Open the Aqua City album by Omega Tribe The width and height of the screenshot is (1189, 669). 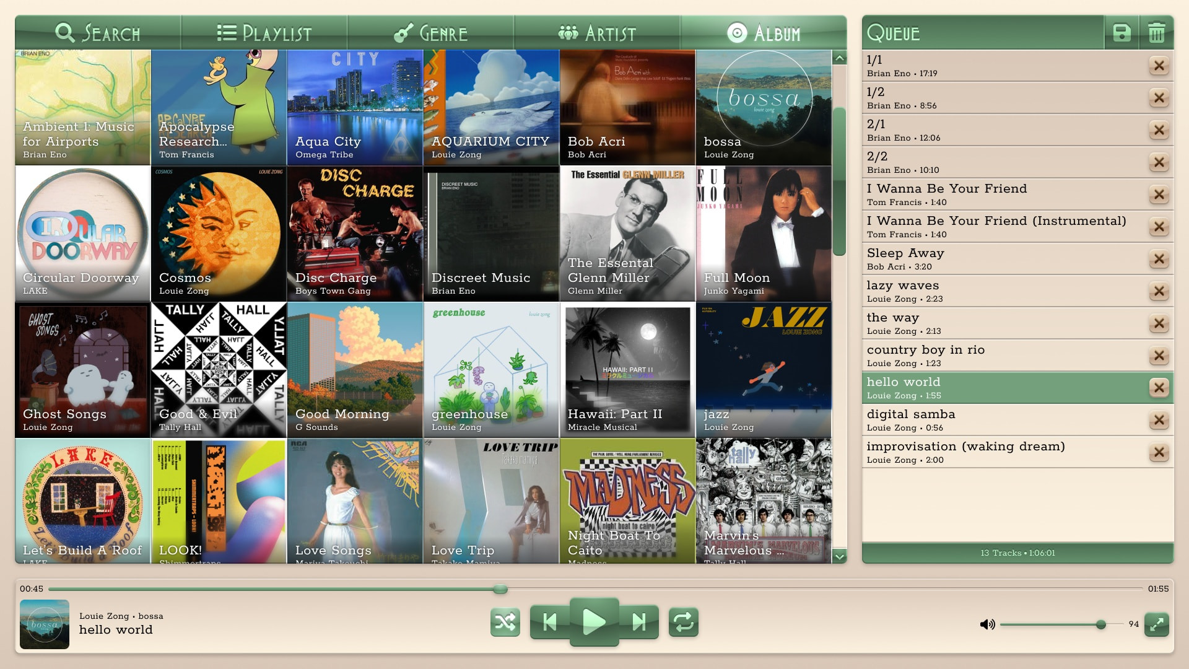pos(355,108)
